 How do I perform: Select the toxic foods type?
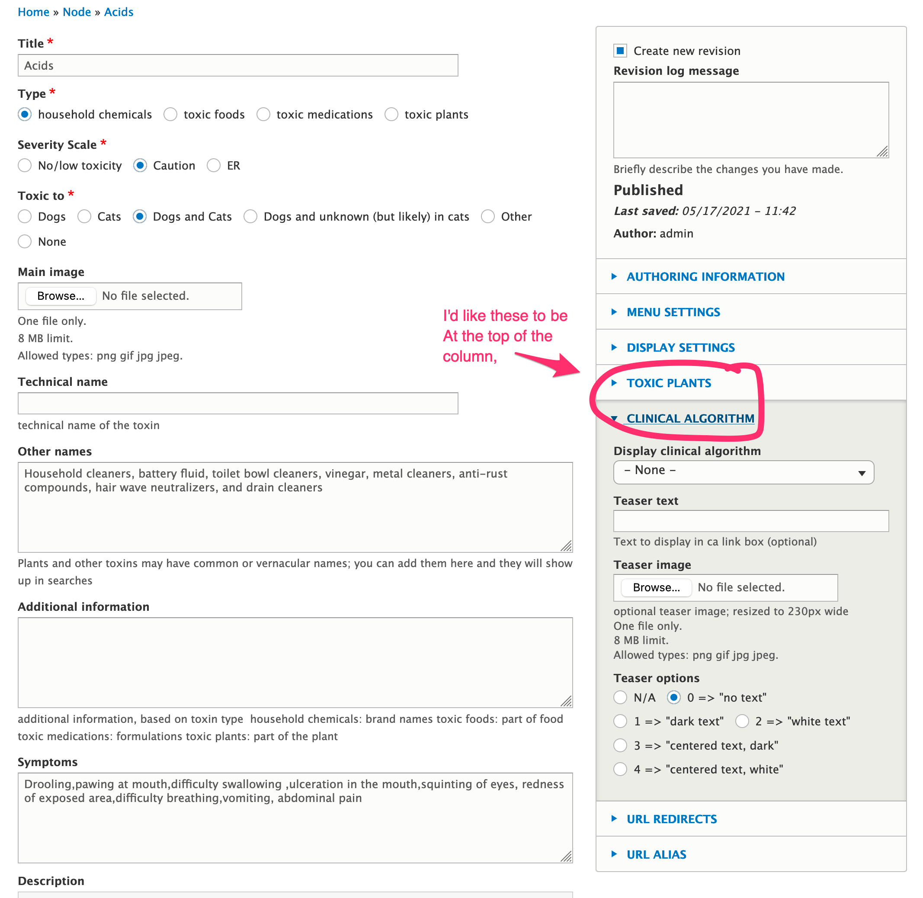tap(170, 114)
